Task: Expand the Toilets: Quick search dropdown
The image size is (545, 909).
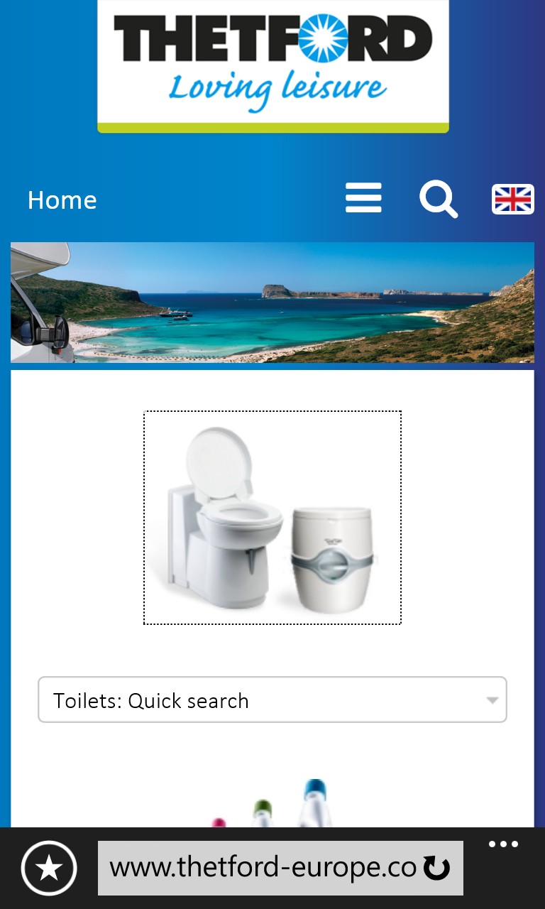Action: pyautogui.click(x=272, y=700)
